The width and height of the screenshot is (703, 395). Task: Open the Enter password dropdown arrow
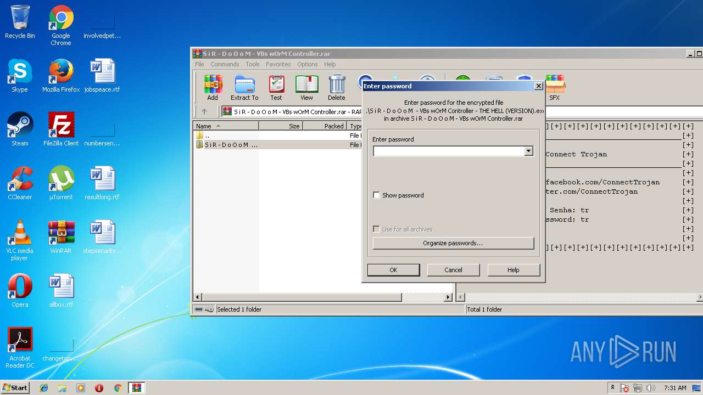528,151
